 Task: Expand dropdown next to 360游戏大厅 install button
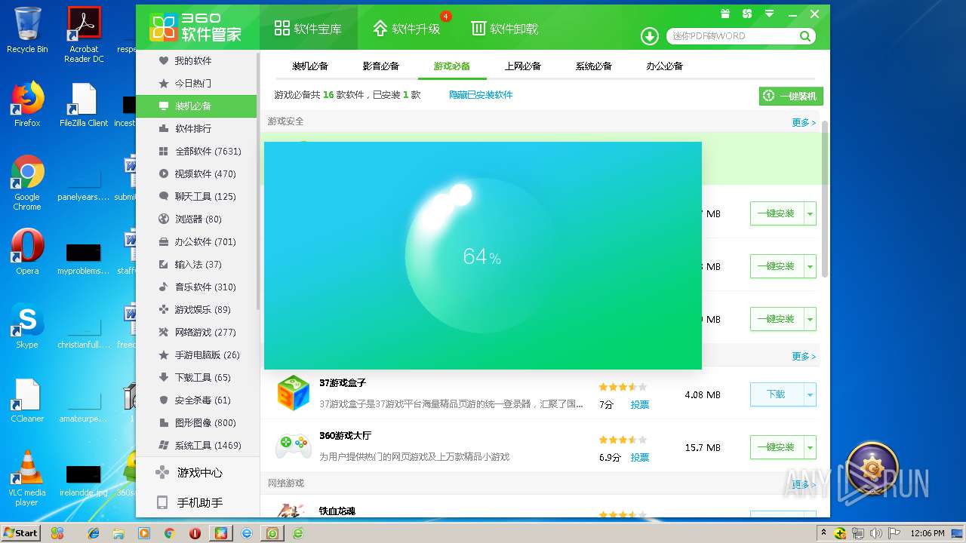click(x=811, y=447)
